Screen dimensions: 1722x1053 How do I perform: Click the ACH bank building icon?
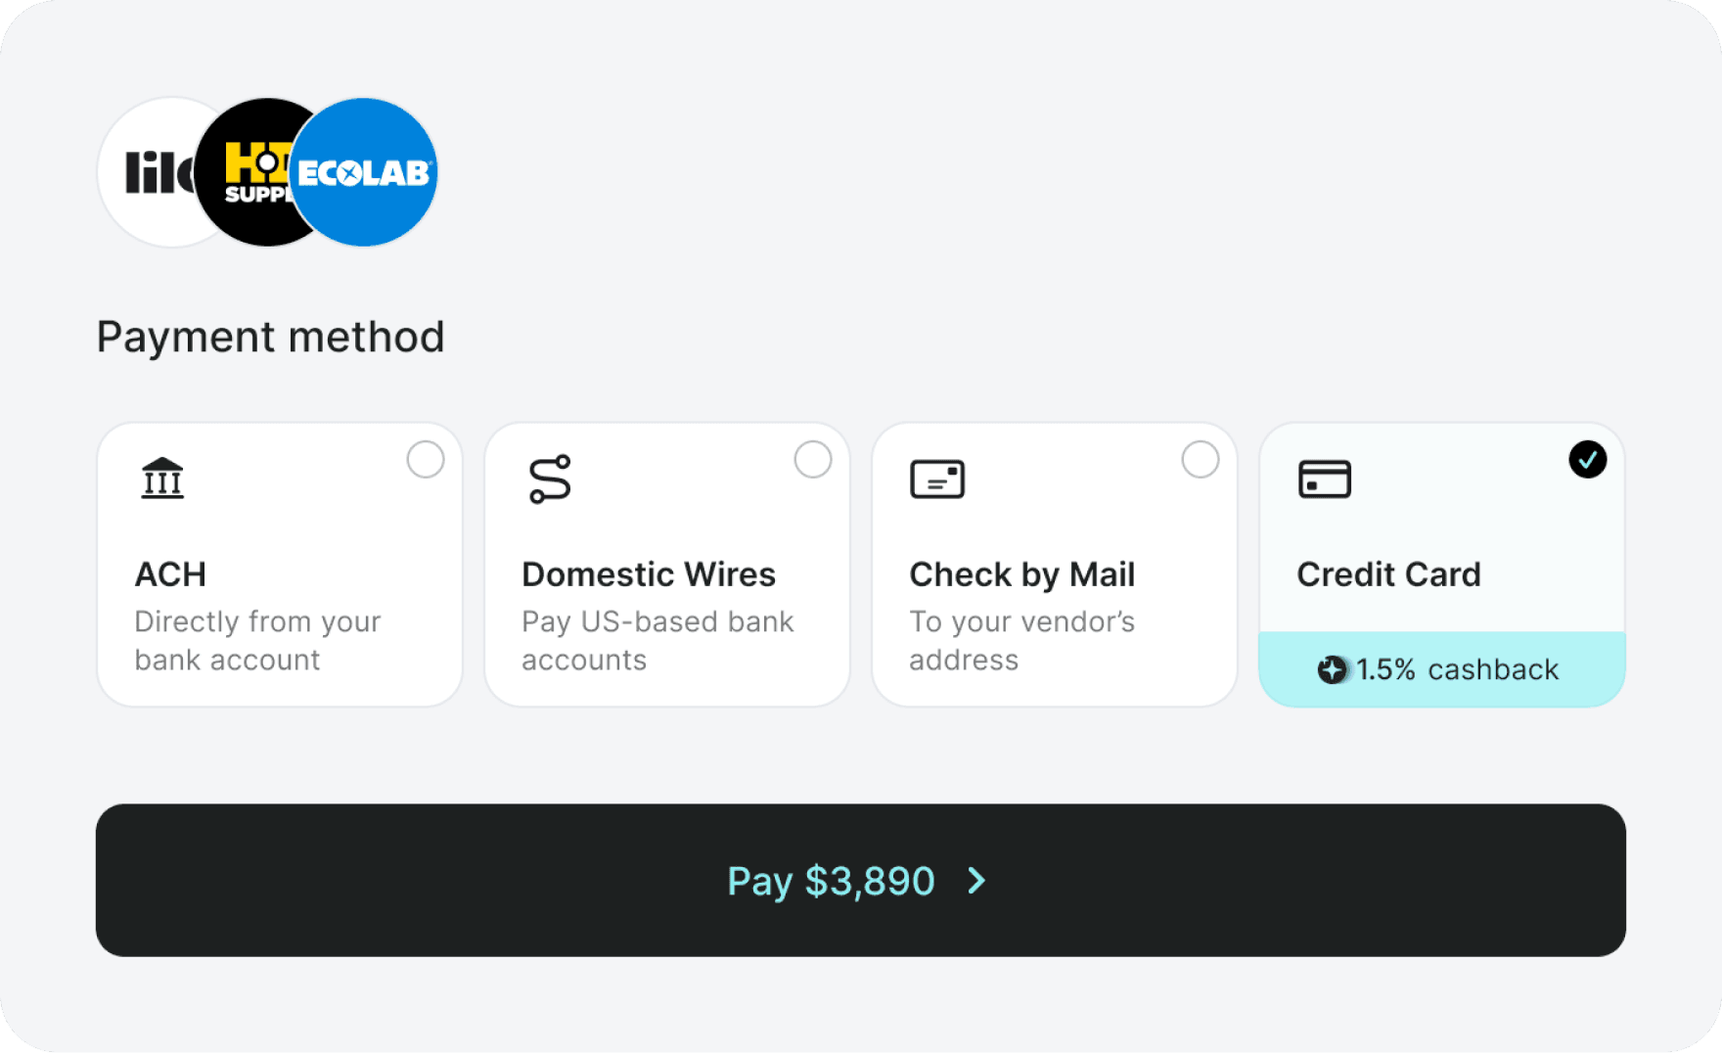(162, 479)
